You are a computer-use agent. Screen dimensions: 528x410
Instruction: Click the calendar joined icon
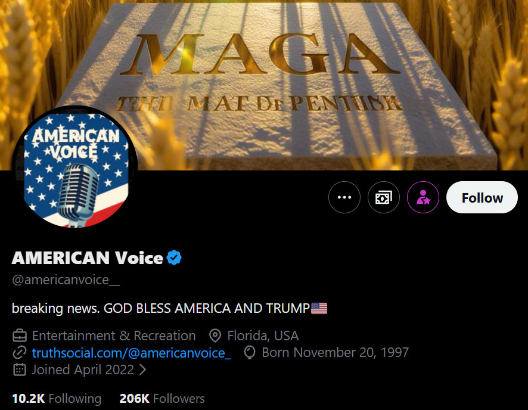pos(20,369)
